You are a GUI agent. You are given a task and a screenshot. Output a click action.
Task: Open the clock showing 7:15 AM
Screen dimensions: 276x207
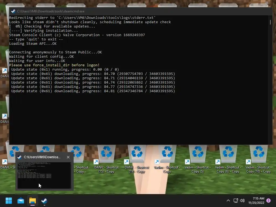click(x=256, y=201)
